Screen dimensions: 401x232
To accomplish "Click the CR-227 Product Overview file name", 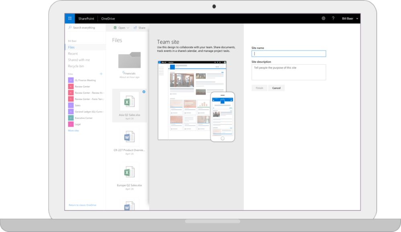I will pyautogui.click(x=129, y=150).
